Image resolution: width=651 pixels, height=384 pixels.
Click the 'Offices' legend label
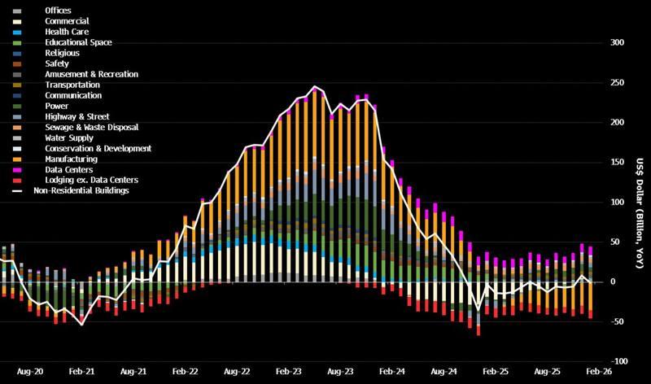58,11
